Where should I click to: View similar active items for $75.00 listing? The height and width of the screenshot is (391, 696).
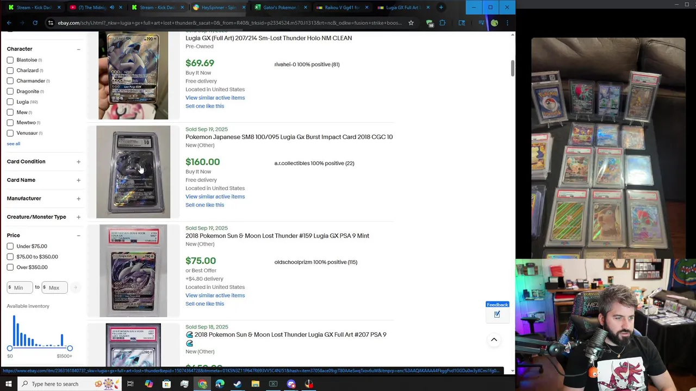pos(215,295)
